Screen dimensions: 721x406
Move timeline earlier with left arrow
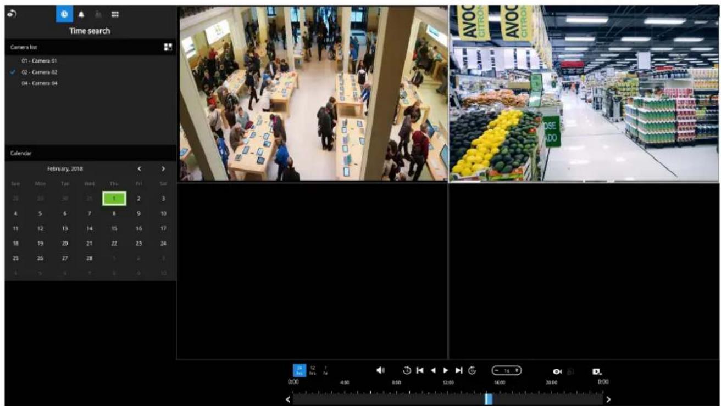pos(288,399)
